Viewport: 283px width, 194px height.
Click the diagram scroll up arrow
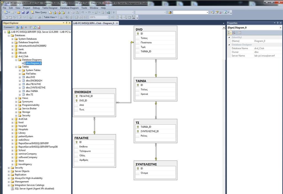point(224,28)
